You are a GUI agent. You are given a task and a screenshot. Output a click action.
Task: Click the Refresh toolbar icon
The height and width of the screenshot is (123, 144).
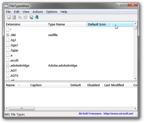point(14,17)
